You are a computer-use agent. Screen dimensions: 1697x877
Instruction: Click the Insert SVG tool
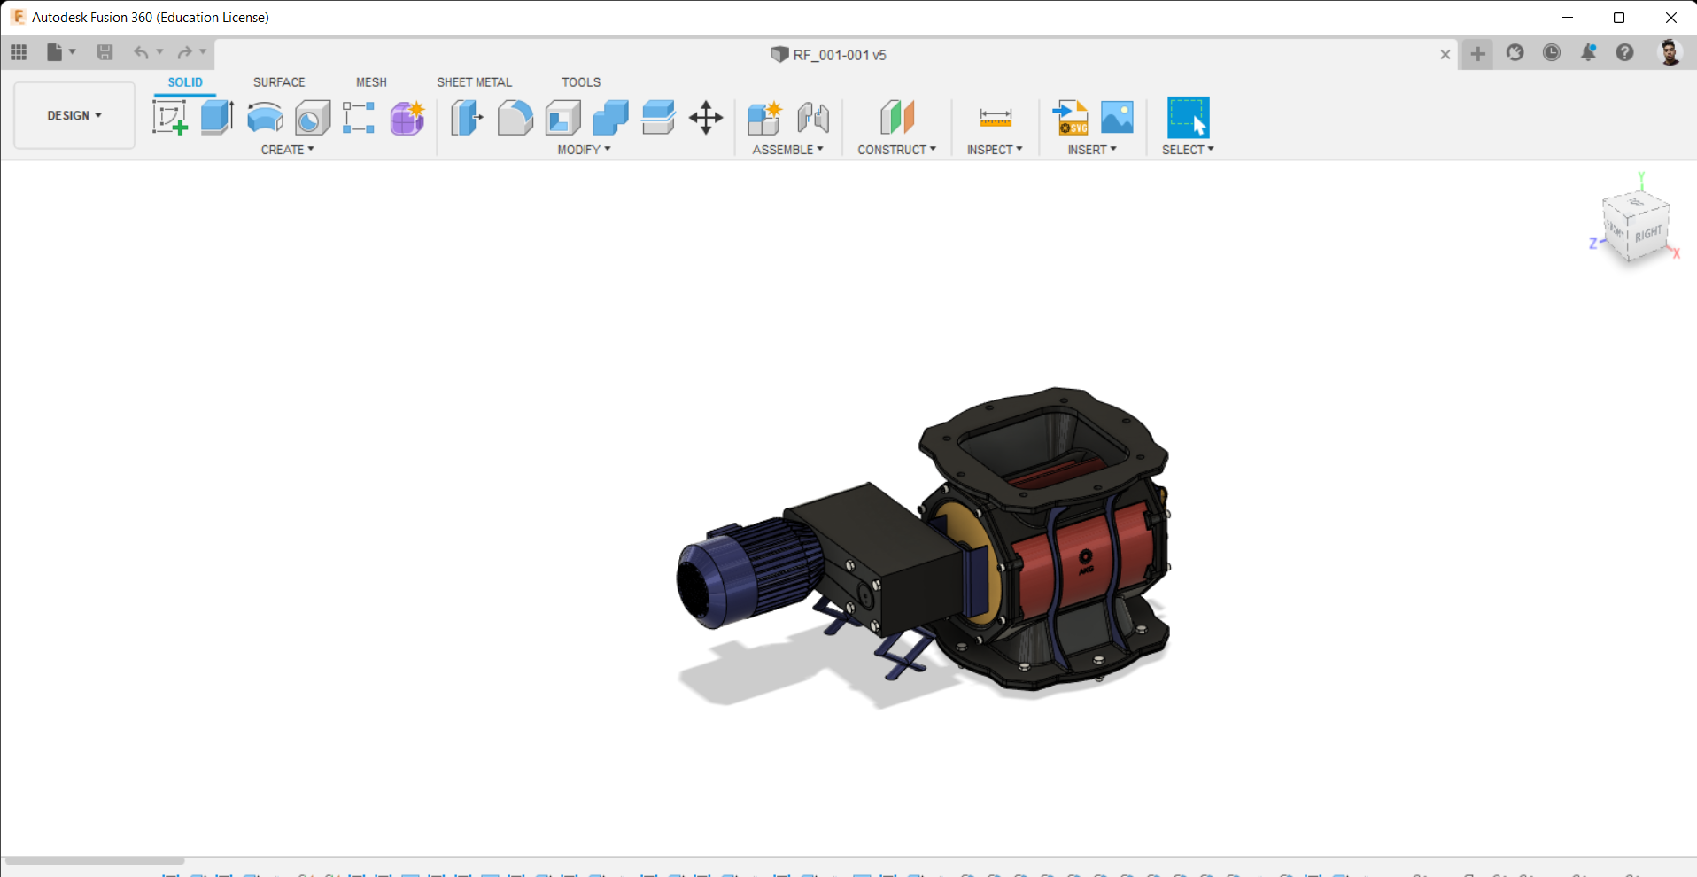(1070, 117)
